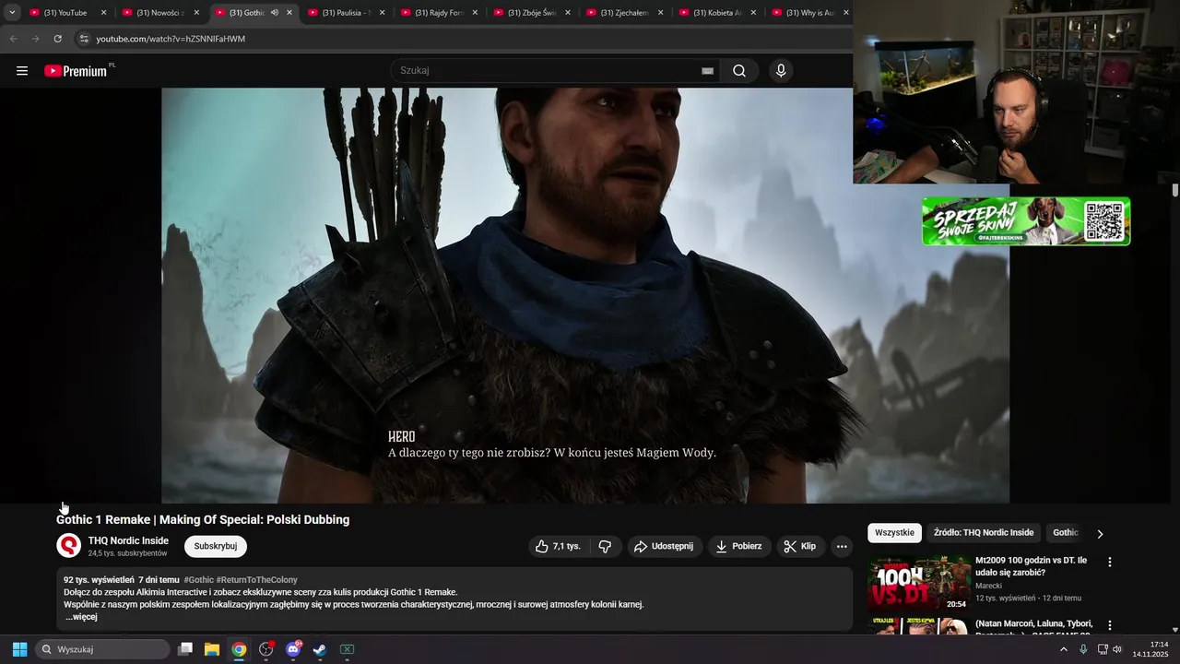Image resolution: width=1180 pixels, height=664 pixels.
Task: Open the YouTube guide hamburger menu
Action: click(22, 71)
